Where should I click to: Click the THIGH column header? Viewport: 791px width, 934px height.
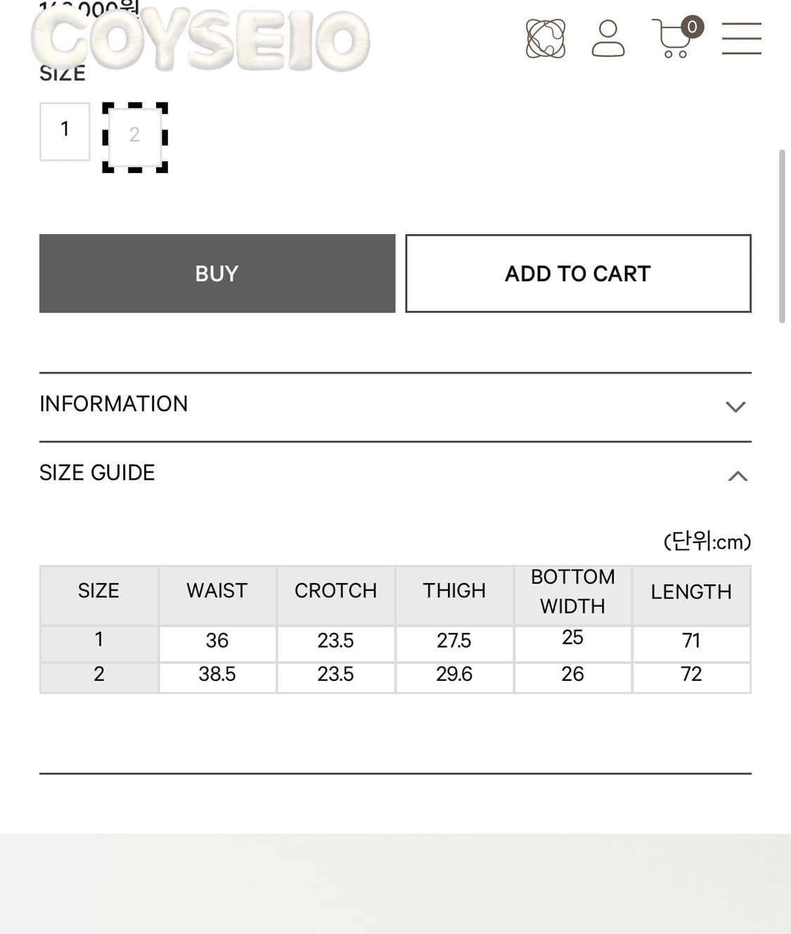454,591
